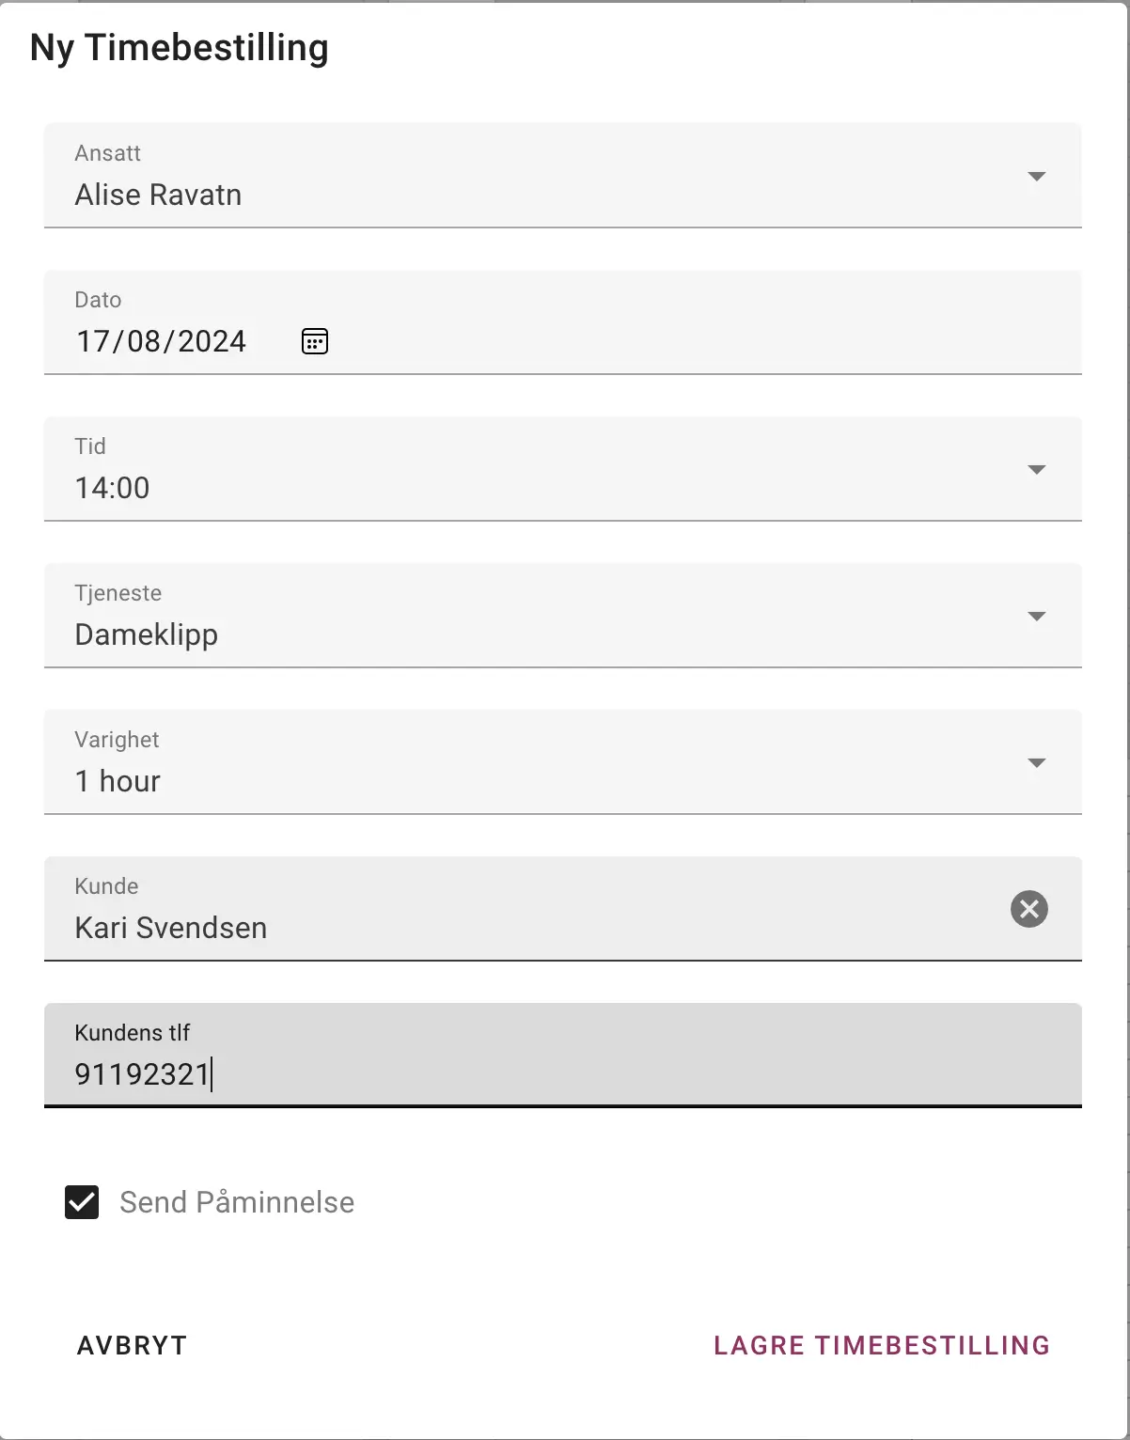Click the Dameklipp service value

point(147,634)
